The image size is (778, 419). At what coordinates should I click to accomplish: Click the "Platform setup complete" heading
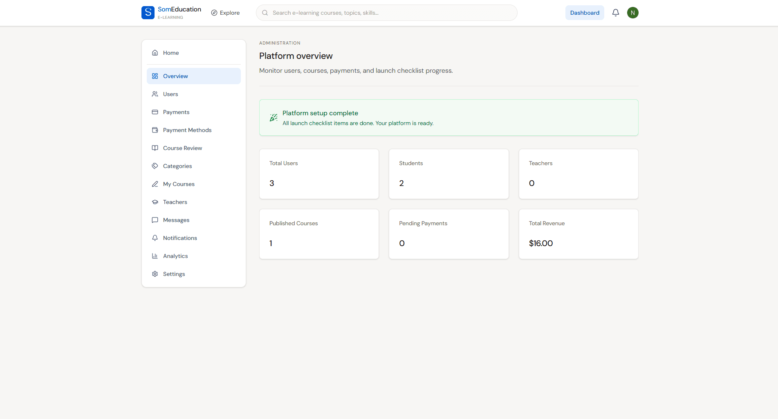pyautogui.click(x=320, y=113)
